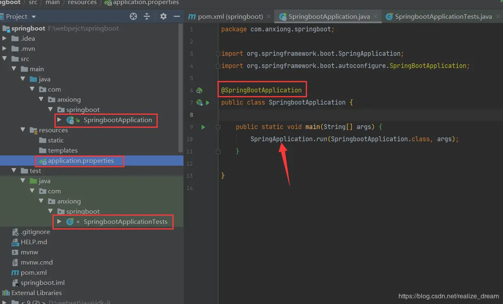The width and height of the screenshot is (503, 304).
Task: Click the HELP.md markdown file icon
Action: point(15,242)
